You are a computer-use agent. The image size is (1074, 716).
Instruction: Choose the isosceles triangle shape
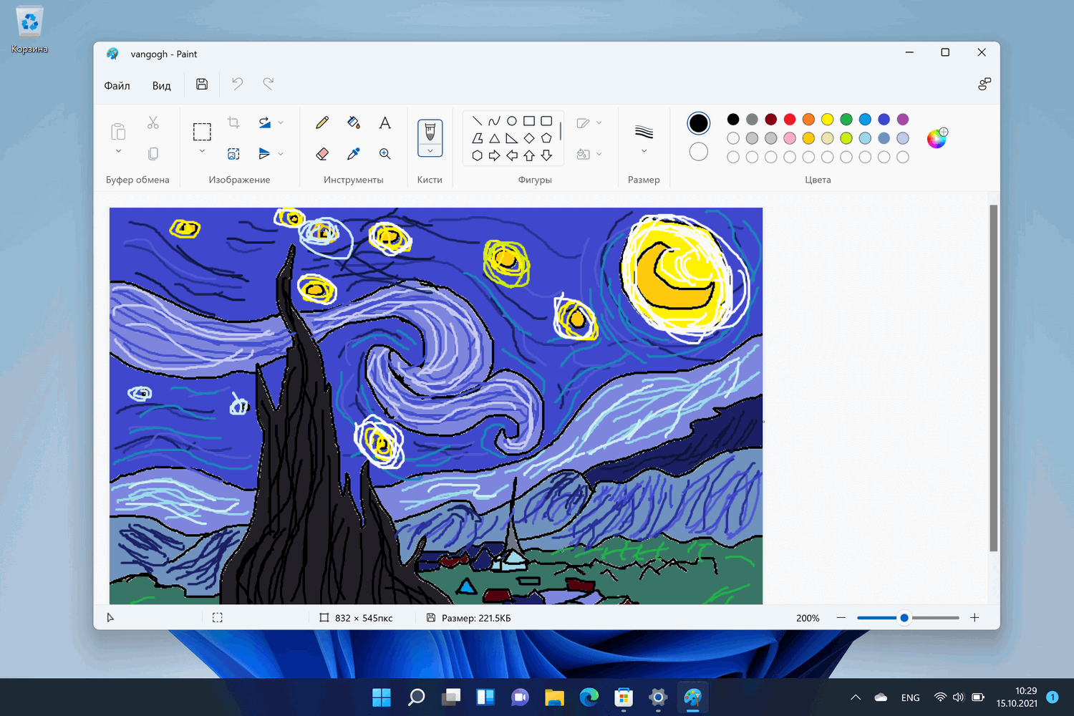tap(494, 138)
